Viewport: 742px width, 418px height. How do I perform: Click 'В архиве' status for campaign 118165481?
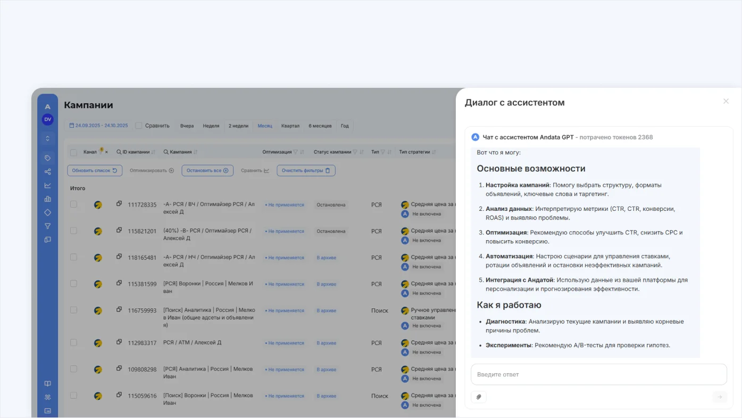click(327, 258)
